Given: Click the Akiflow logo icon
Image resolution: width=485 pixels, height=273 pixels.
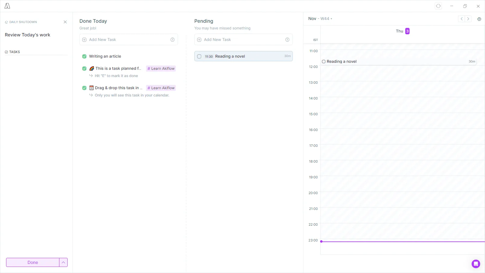Looking at the screenshot, I should pos(7,6).
